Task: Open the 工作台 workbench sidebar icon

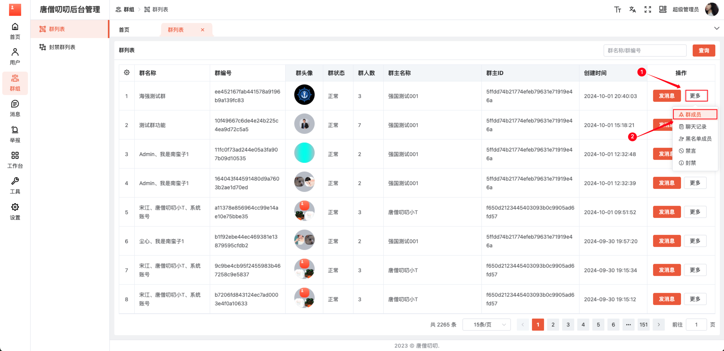Action: click(15, 160)
